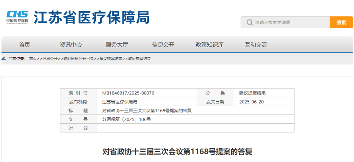
Task: Click 信息公开 breadcrumb link
Action: click(50, 59)
